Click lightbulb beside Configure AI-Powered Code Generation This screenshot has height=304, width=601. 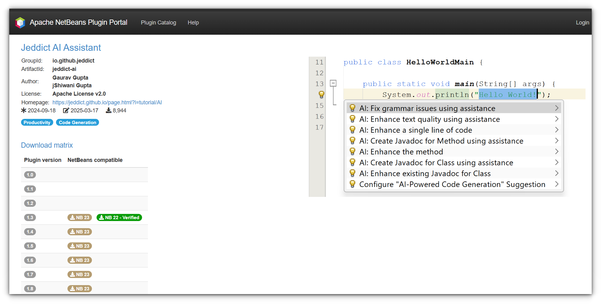352,184
